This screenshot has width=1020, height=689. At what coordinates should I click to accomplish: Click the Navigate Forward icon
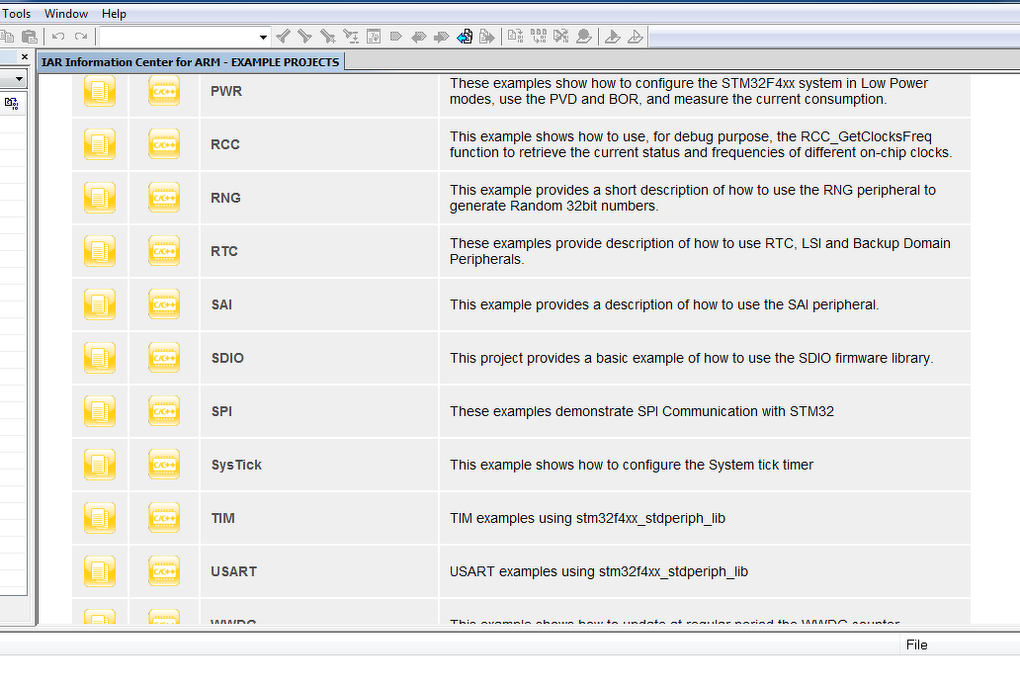click(x=487, y=37)
